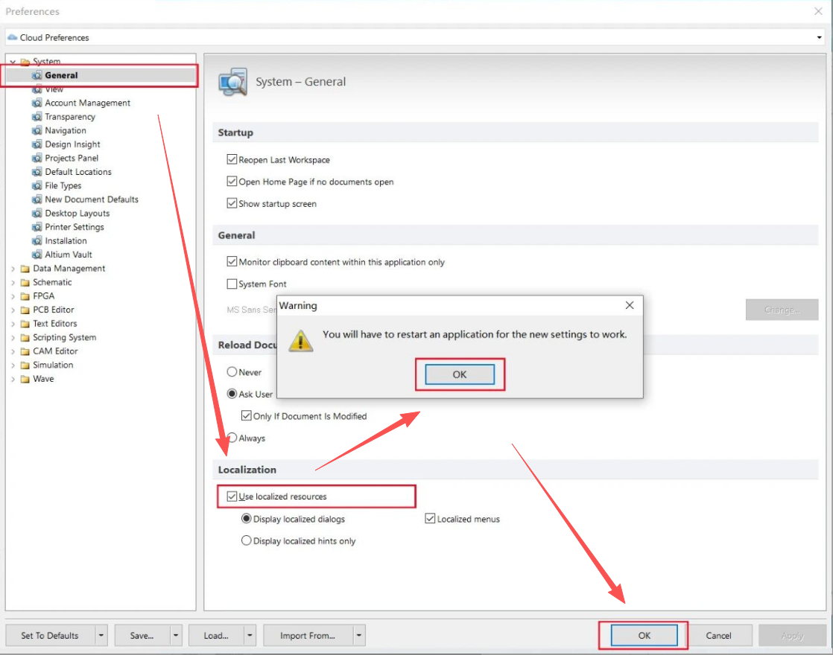
Task: Click the Data Management folder icon
Action: click(x=25, y=269)
